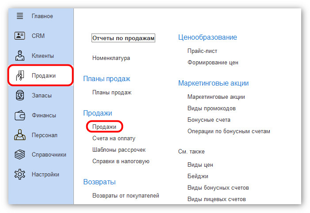Image resolution: width=310 pixels, height=213 pixels.
Task: Open Счета на оплату
Action: (114, 138)
